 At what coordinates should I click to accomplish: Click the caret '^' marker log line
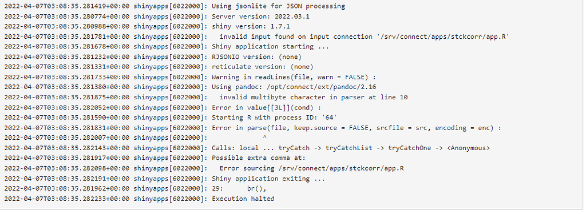tap(135, 138)
